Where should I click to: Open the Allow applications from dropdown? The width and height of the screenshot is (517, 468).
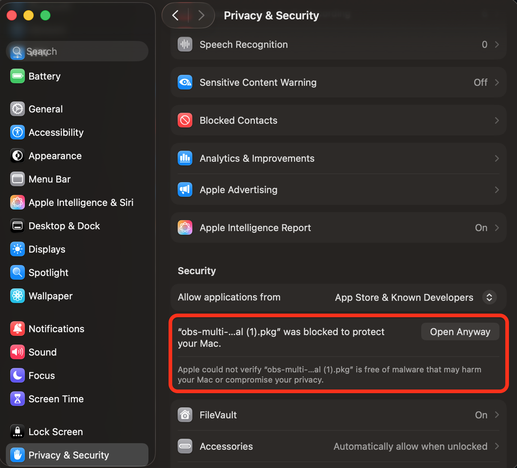pyautogui.click(x=489, y=298)
